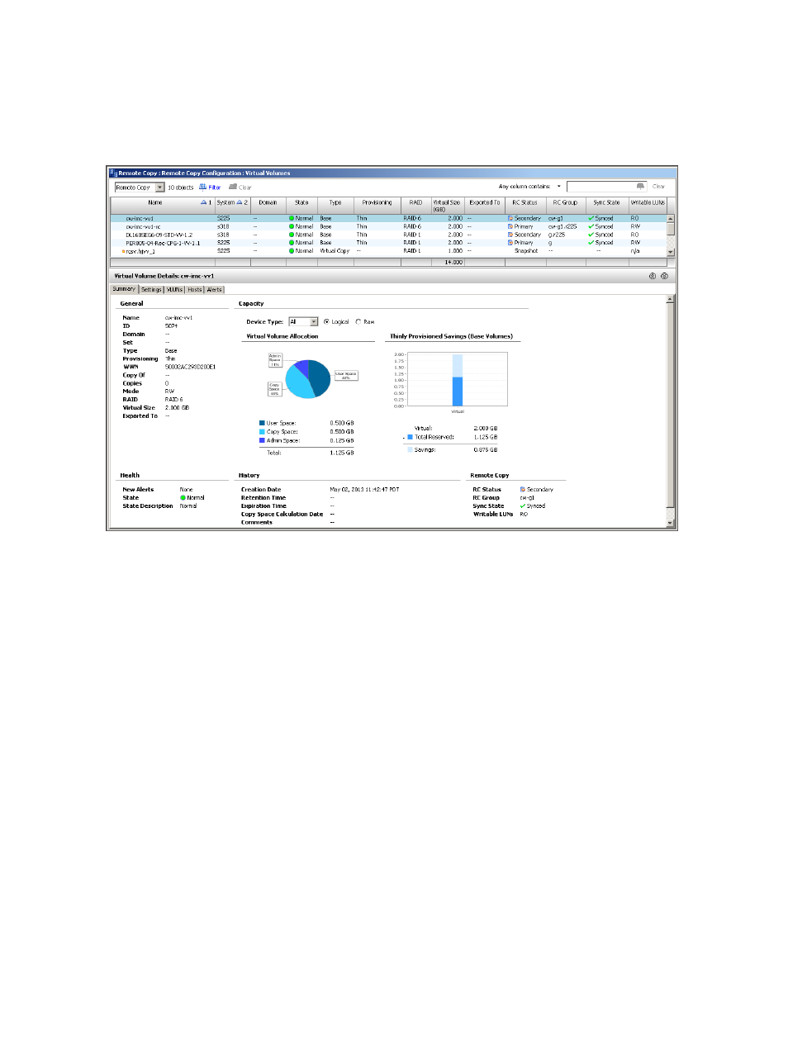Open the Remote Copy filter dropdown

(160, 187)
